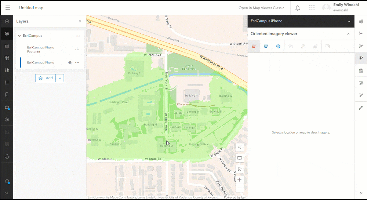
Task: Open the Charts pane from the left toolbar
Action: (x=7, y=70)
